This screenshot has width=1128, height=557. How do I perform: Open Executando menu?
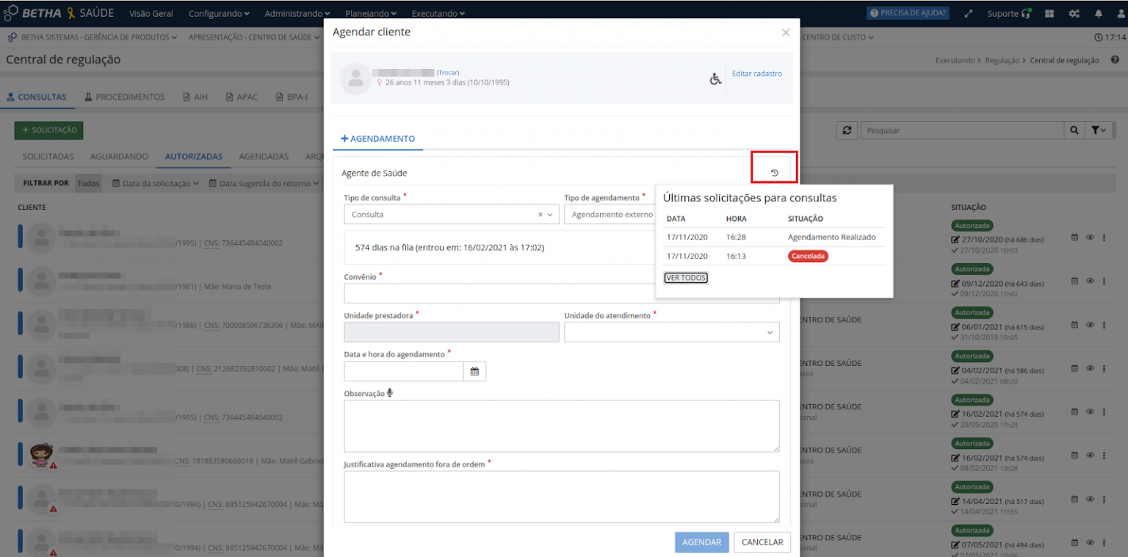click(438, 13)
